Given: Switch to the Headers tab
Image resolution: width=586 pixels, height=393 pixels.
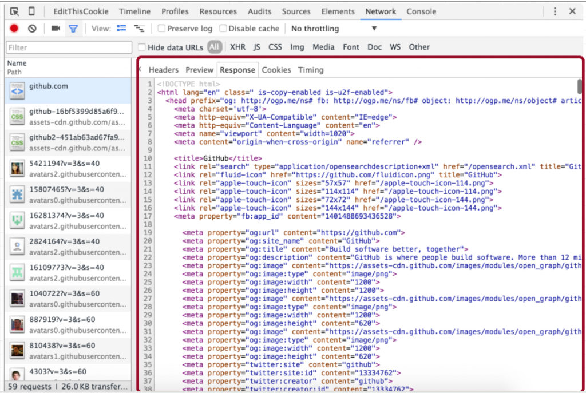Looking at the screenshot, I should click(x=164, y=69).
